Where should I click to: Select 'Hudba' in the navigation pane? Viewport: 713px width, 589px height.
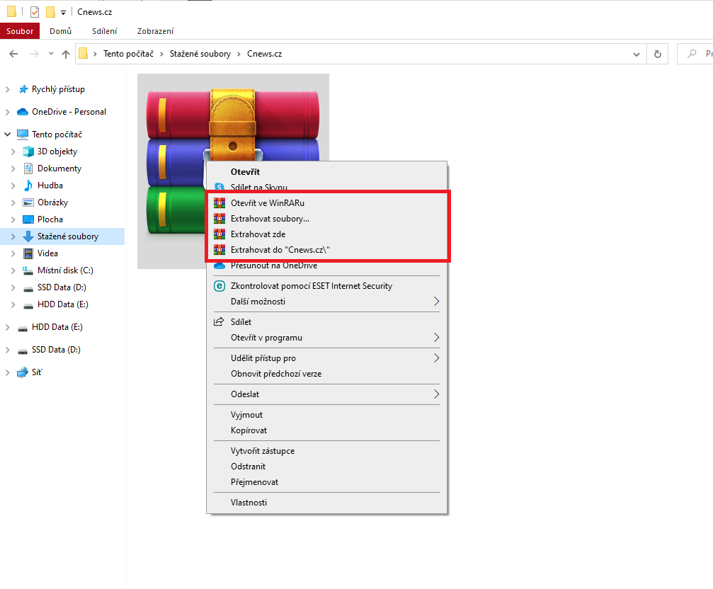(x=50, y=185)
